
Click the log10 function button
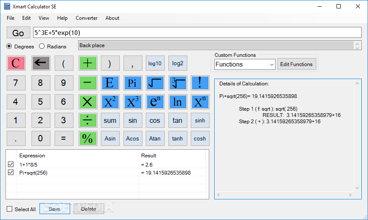[155, 63]
